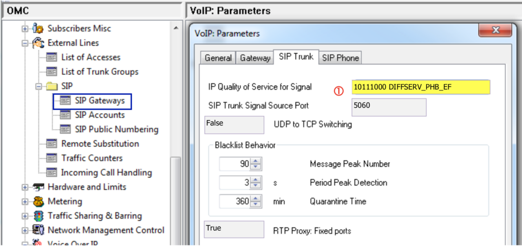The image size is (522, 246).
Task: Collapse the External Lines tree node
Action: click(25, 43)
